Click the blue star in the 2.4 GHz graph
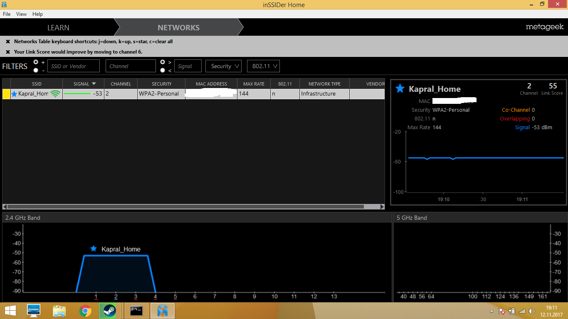568x319 pixels. tap(94, 248)
